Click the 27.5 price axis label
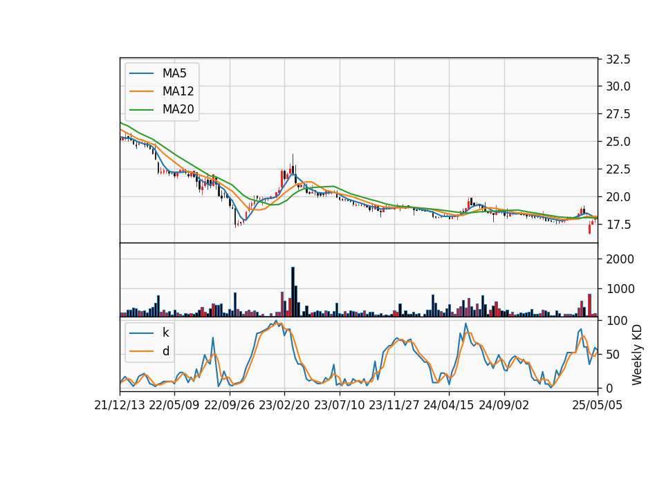 pos(618,114)
